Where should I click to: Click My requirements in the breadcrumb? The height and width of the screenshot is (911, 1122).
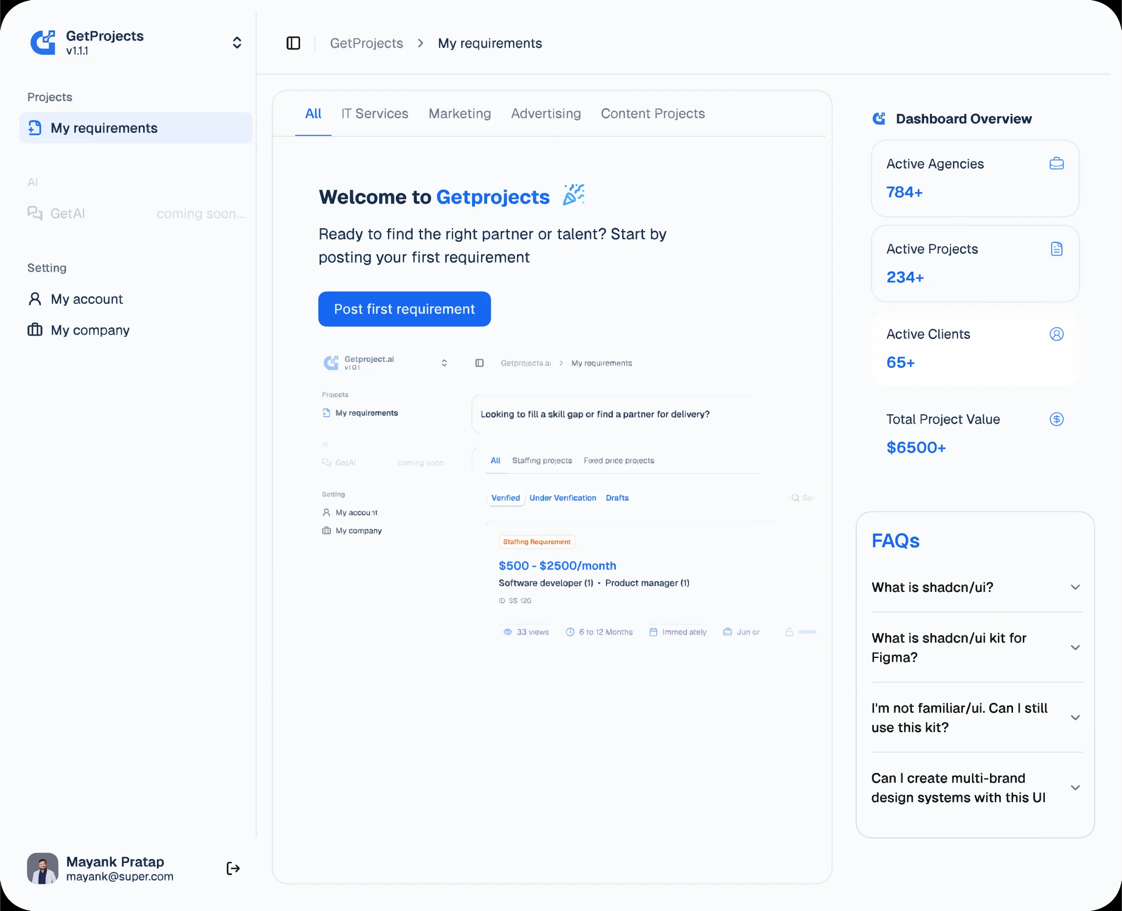pyautogui.click(x=489, y=43)
